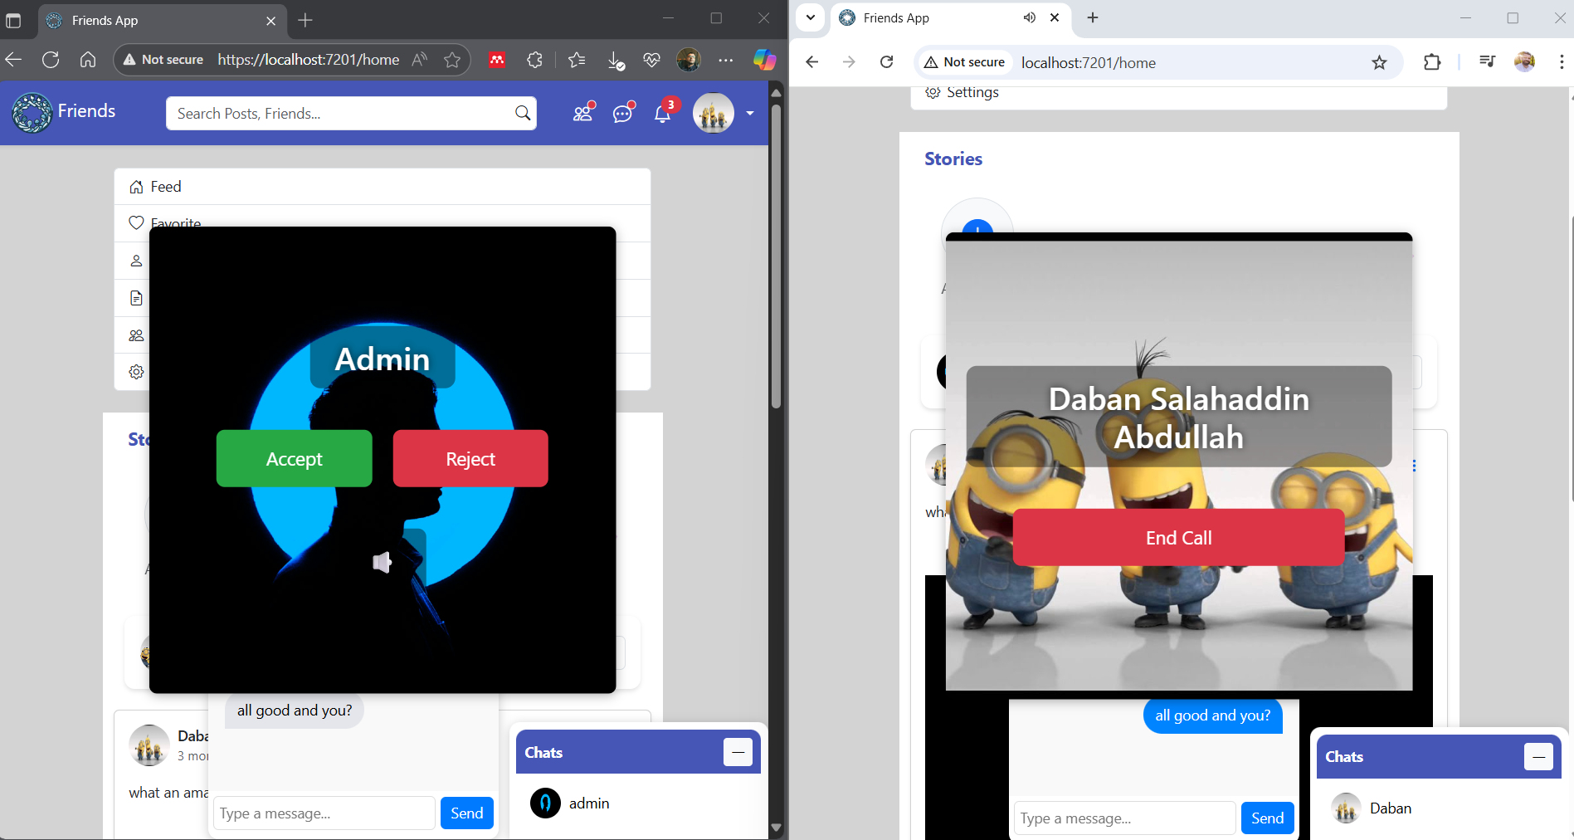The image size is (1574, 840).
Task: Minimize the Chats panel in left window
Action: pos(738,752)
